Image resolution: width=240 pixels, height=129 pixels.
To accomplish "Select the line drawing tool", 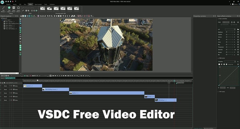I will point(20,26).
